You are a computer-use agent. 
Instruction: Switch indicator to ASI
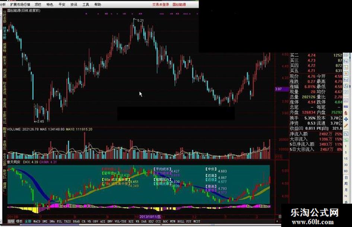point(102,221)
